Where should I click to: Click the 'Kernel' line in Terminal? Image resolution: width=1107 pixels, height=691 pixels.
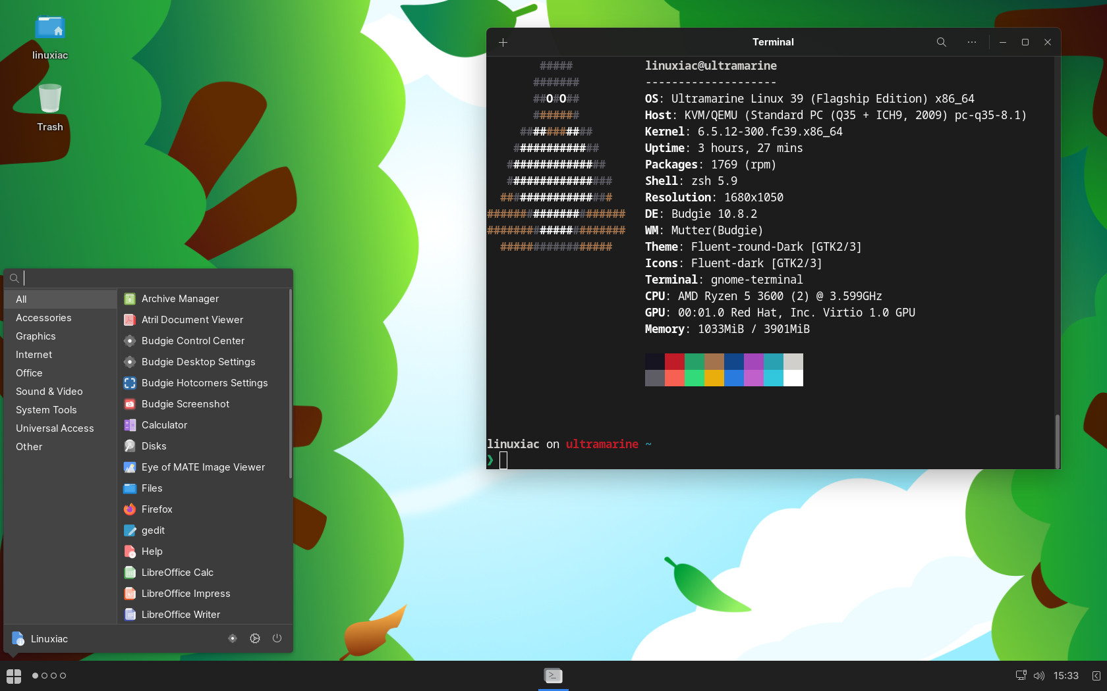point(744,132)
